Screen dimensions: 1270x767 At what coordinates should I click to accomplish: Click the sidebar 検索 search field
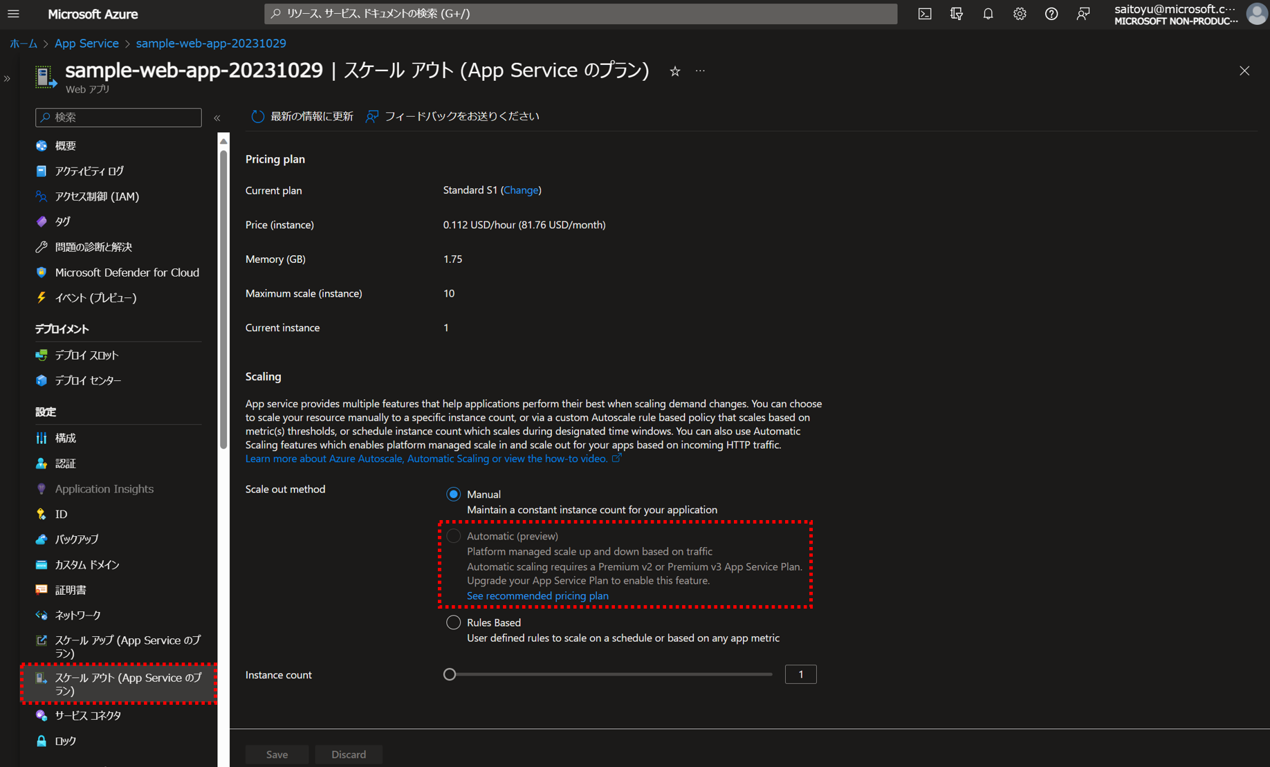click(x=118, y=118)
